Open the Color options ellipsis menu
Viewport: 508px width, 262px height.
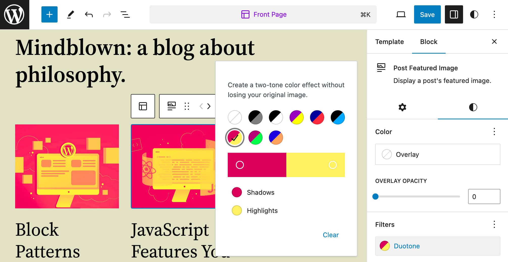click(494, 132)
